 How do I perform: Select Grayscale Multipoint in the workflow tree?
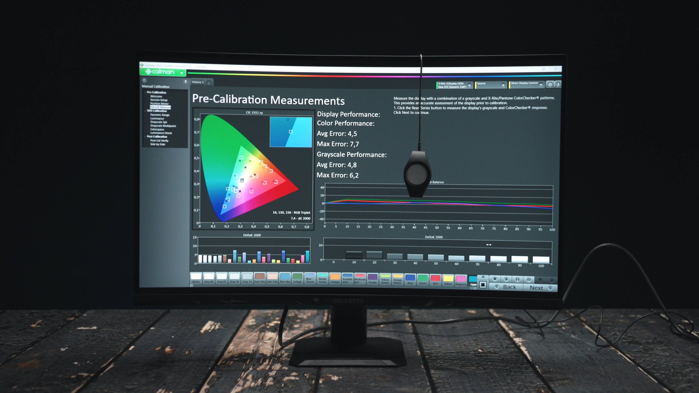pos(163,126)
